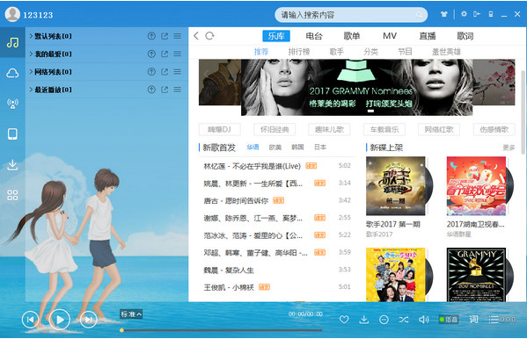Click the magnifier icon in search box
Image resolution: width=527 pixels, height=339 pixels.
pyautogui.click(x=419, y=15)
